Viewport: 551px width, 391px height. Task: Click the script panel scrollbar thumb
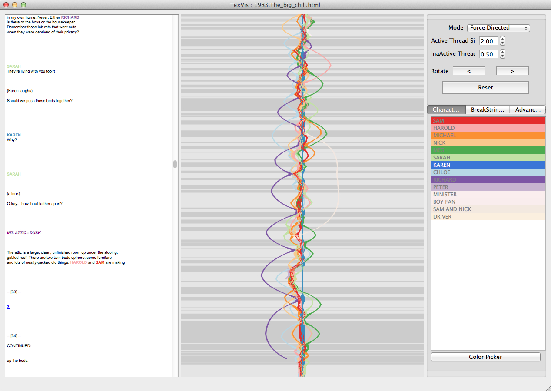tap(175, 164)
